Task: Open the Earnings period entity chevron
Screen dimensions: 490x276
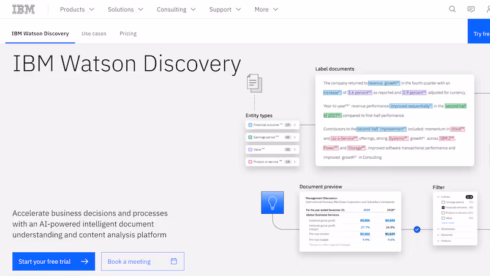Action: (295, 137)
